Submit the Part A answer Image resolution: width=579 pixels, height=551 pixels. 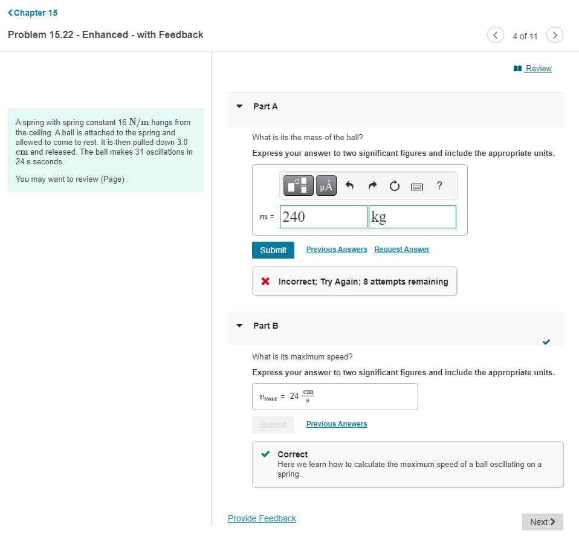273,250
